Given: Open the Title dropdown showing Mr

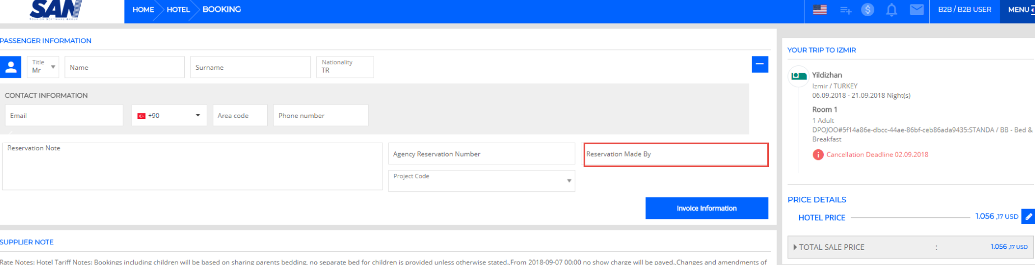Looking at the screenshot, I should coord(43,67).
